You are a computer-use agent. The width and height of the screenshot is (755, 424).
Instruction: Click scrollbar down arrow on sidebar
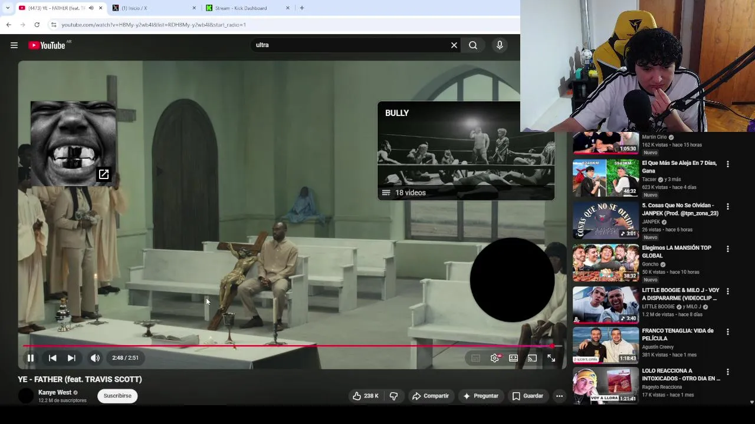point(751,402)
